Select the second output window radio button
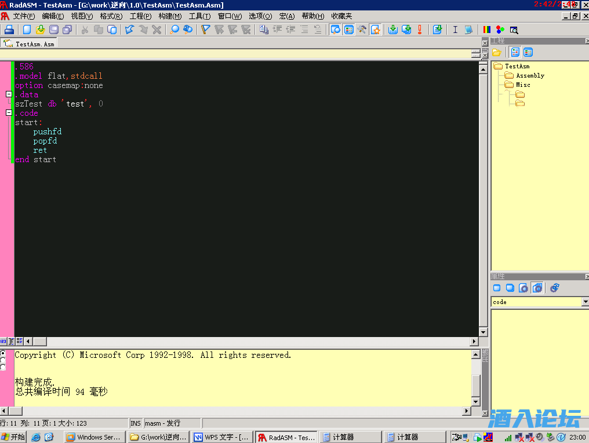This screenshot has width=589, height=443. [3, 360]
